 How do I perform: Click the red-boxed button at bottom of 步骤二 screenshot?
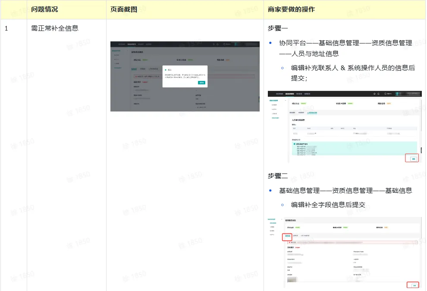414,285
